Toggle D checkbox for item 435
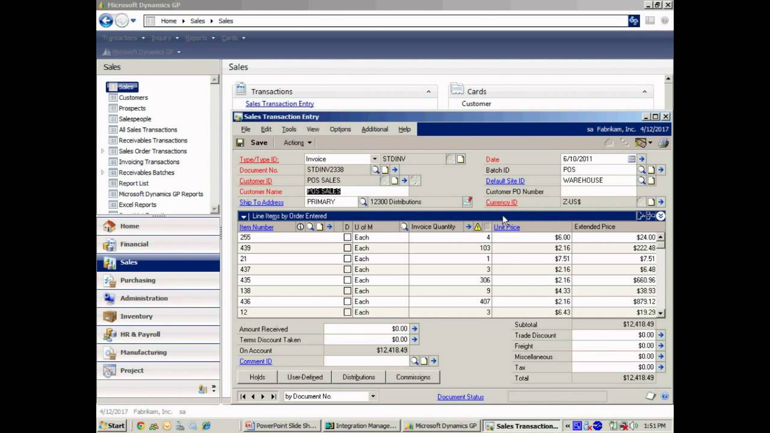The width and height of the screenshot is (770, 433). [x=347, y=280]
